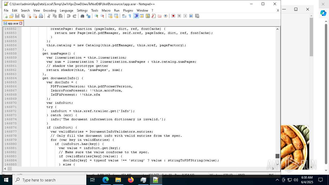Image resolution: width=329 pixels, height=185 pixels.
Task: Click the food thumbnail in the background window
Action: pos(295,147)
